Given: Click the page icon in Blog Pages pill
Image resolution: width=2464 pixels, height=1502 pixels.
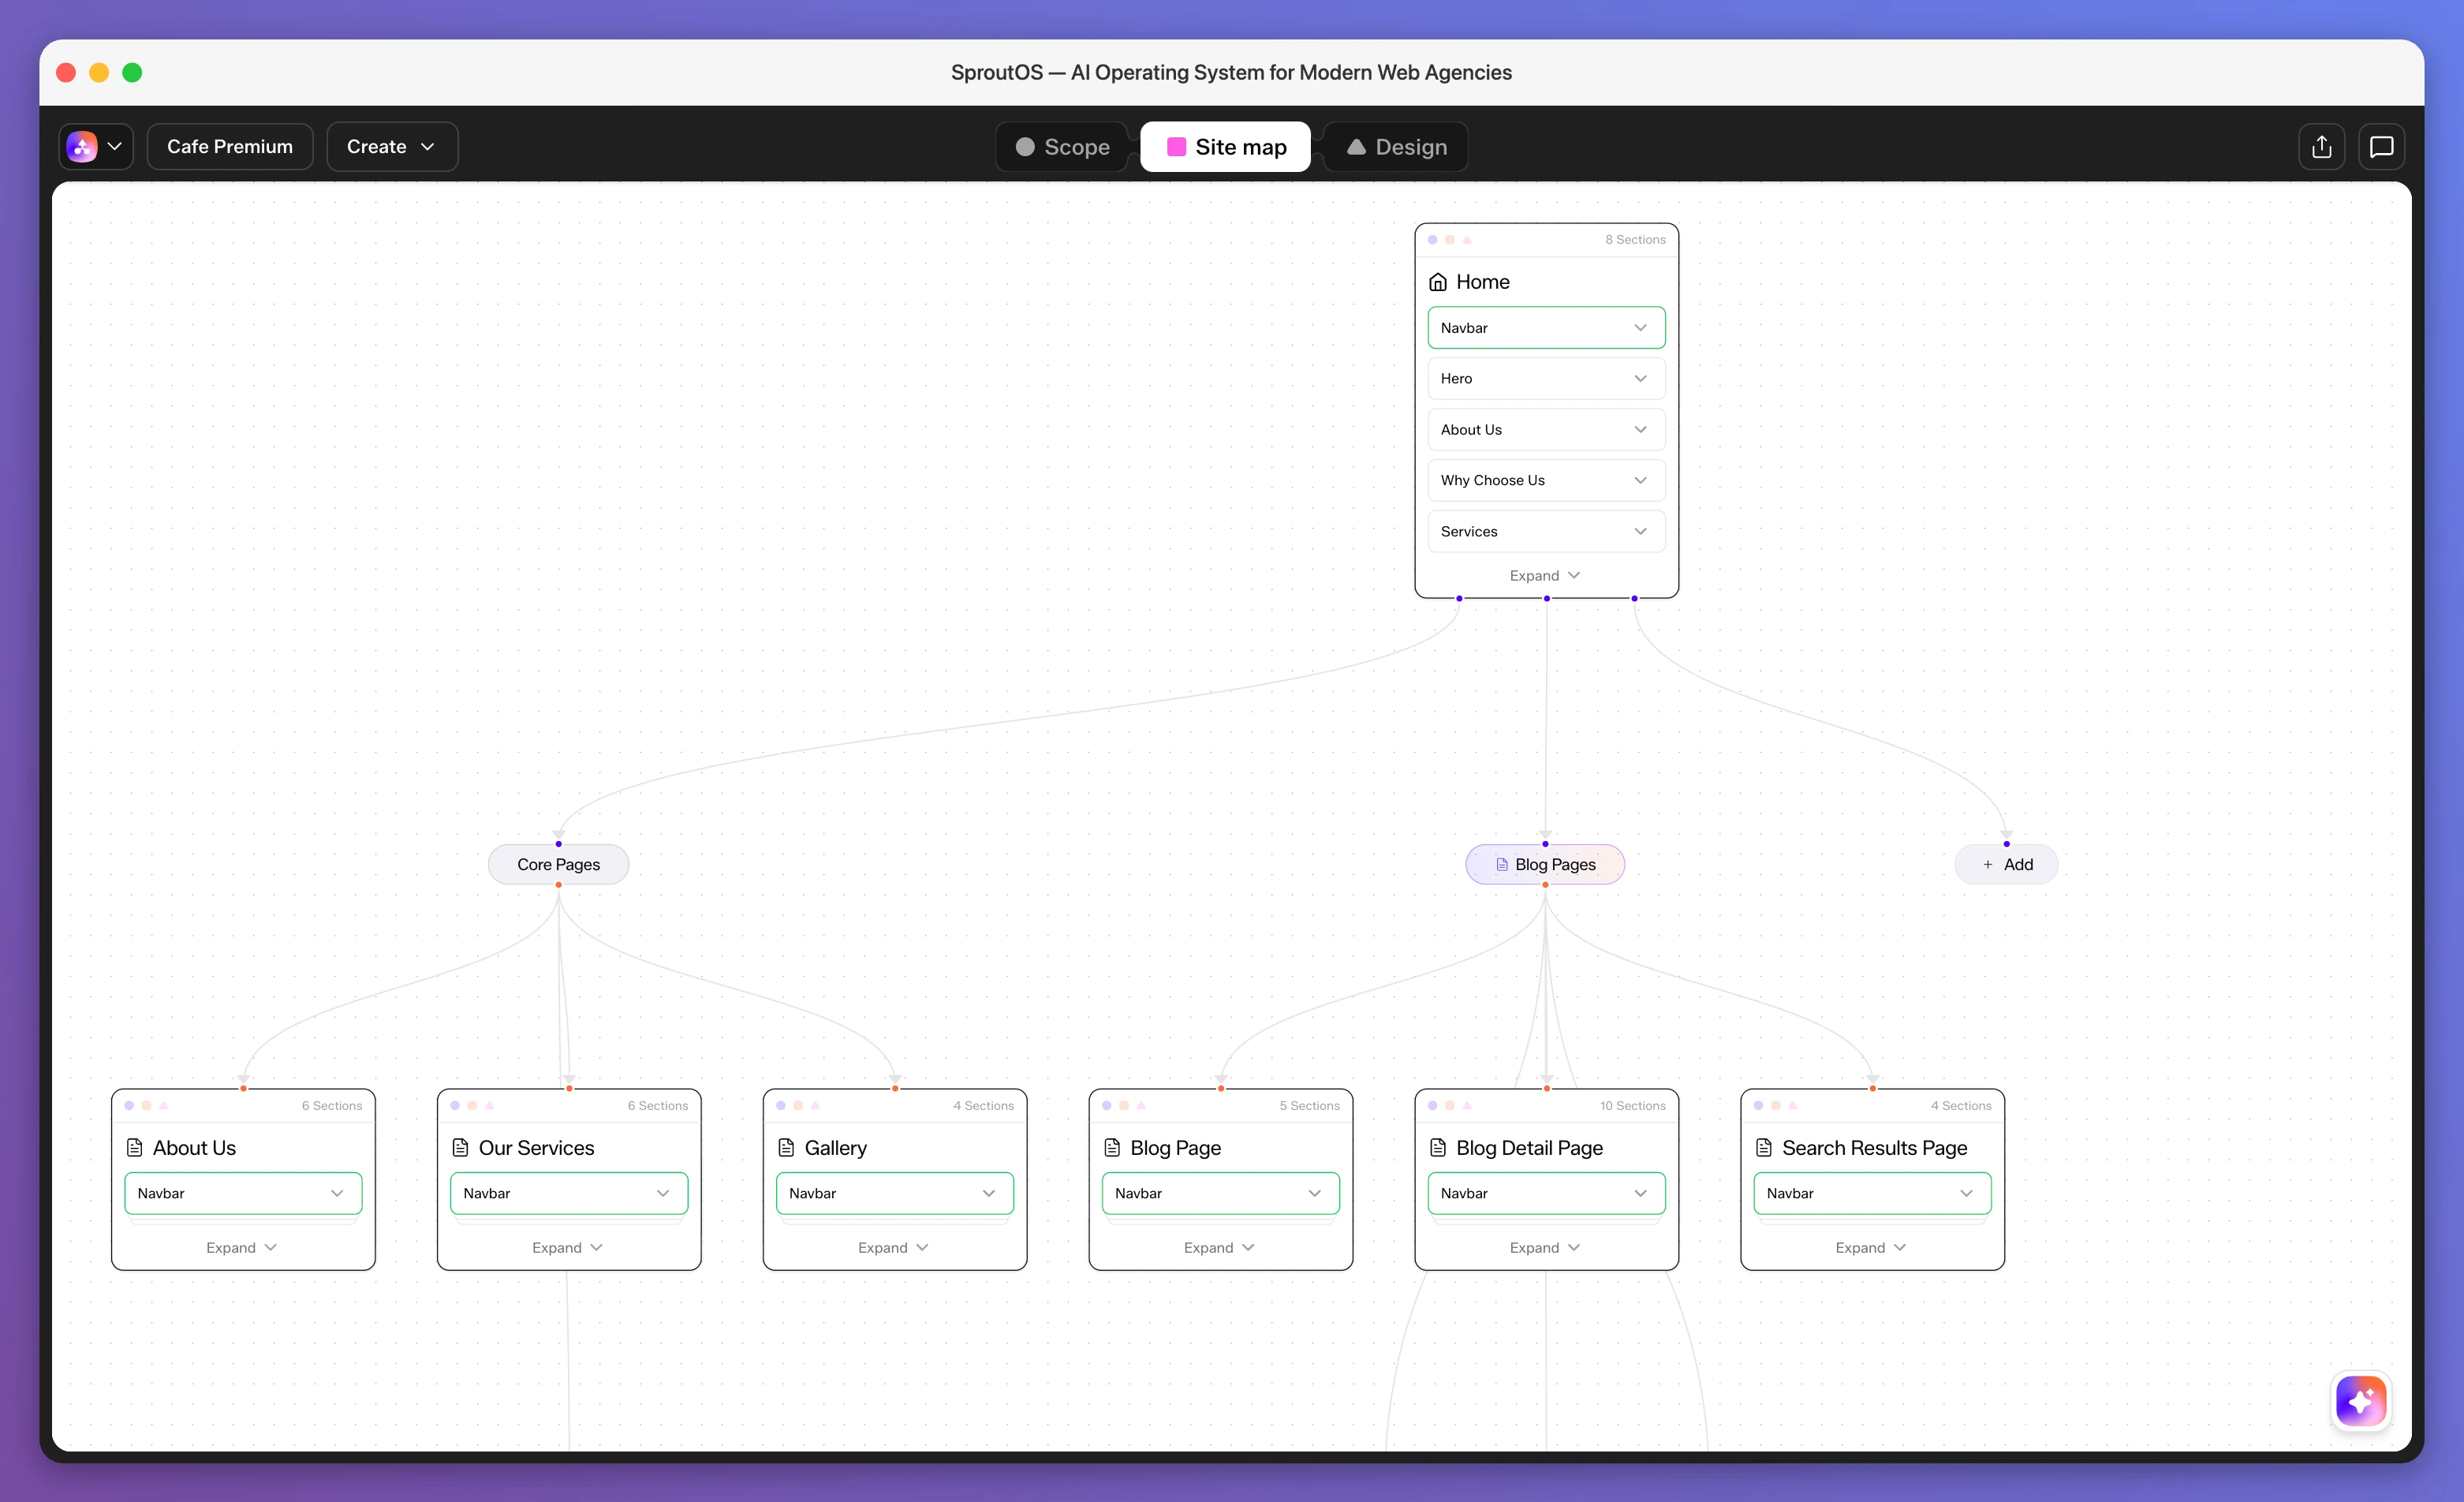Looking at the screenshot, I should pos(1502,865).
